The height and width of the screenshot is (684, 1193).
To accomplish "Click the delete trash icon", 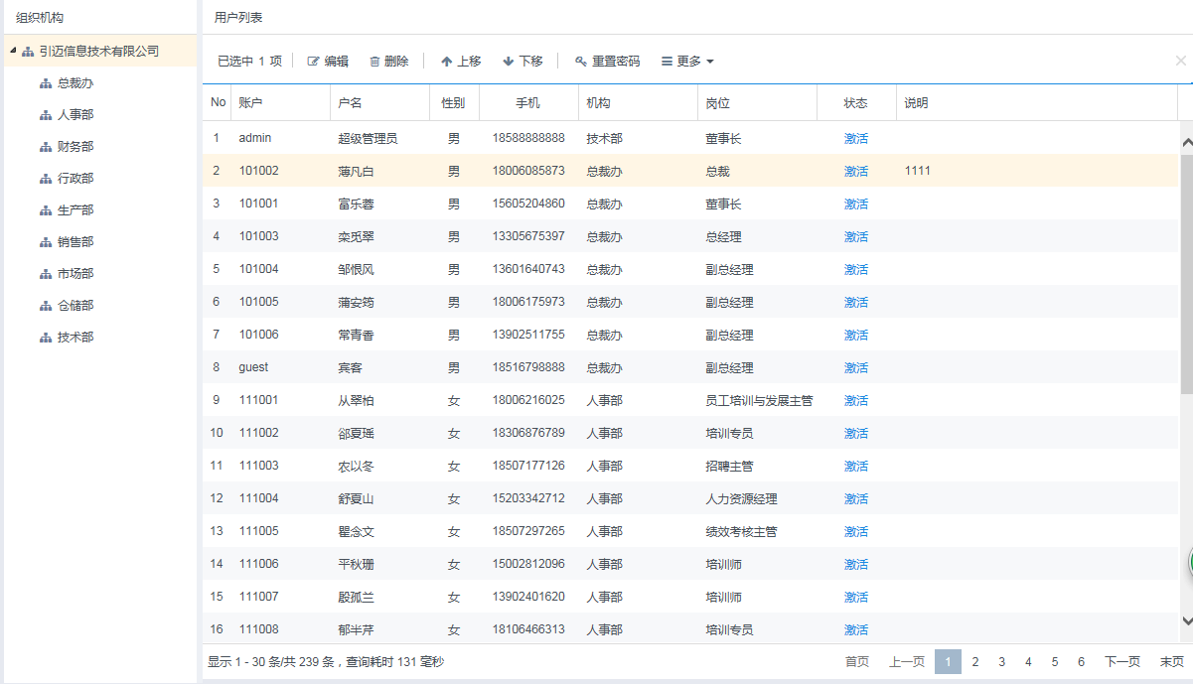I will (x=374, y=62).
